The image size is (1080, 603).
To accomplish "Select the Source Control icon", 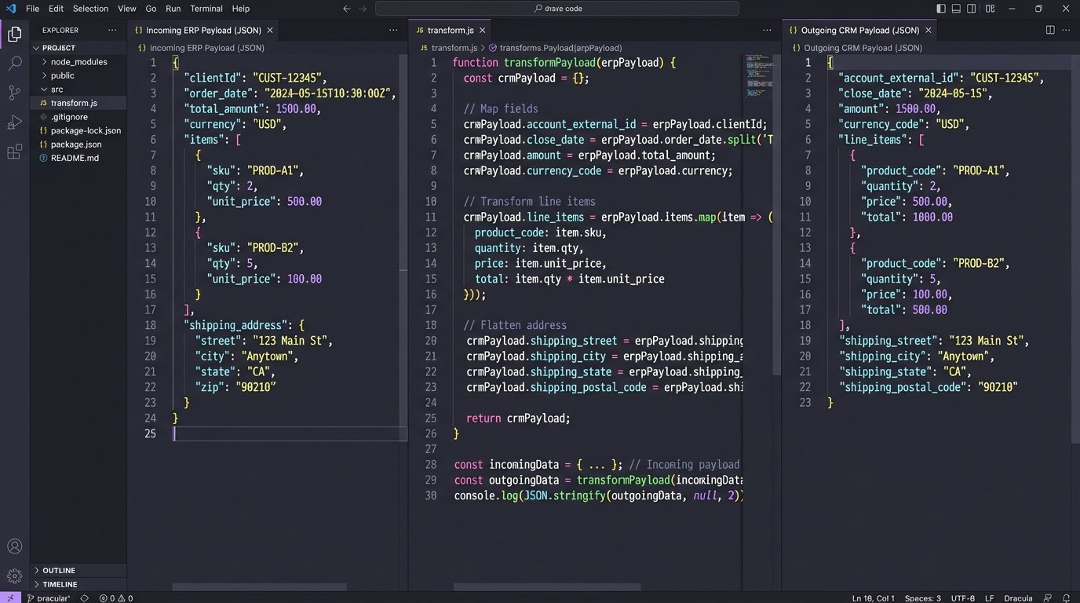I will tap(14, 93).
